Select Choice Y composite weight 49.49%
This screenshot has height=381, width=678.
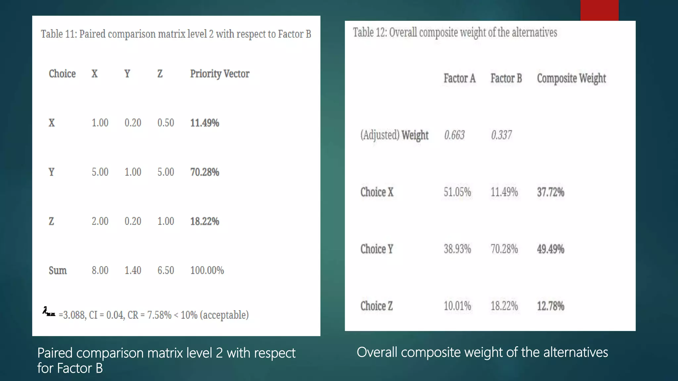[550, 249]
